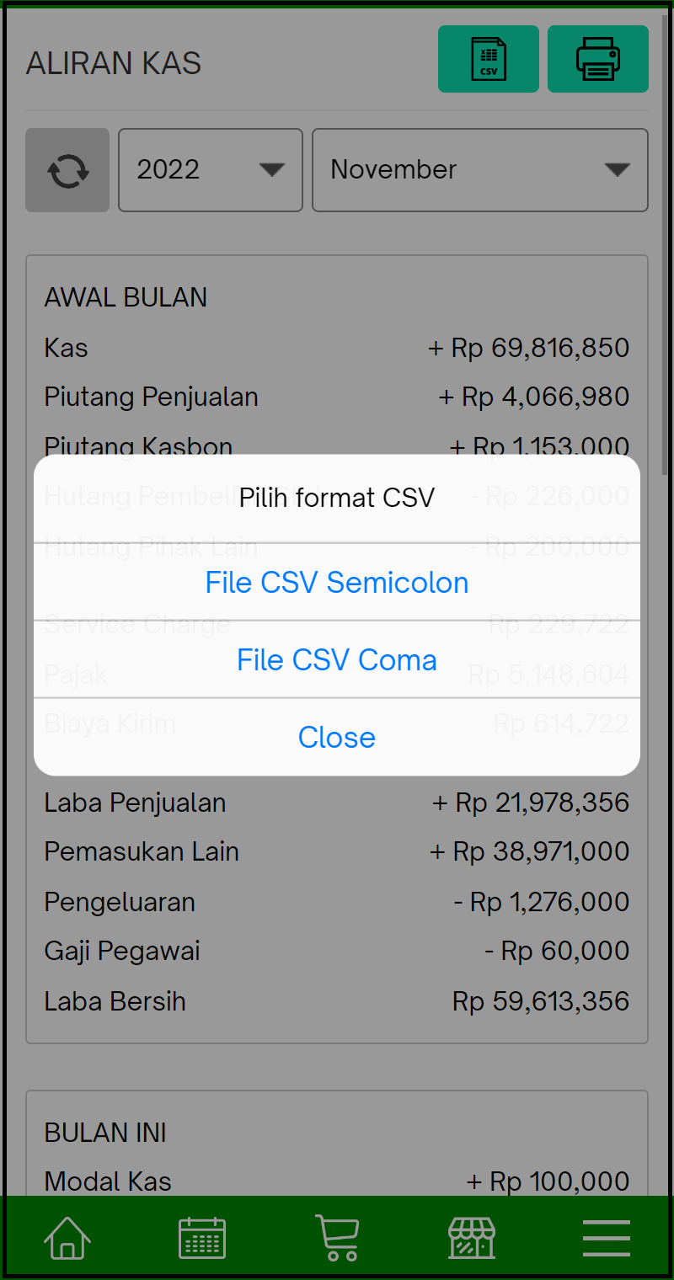674x1280 pixels.
Task: Refresh the cash flow data
Action: pos(67,169)
